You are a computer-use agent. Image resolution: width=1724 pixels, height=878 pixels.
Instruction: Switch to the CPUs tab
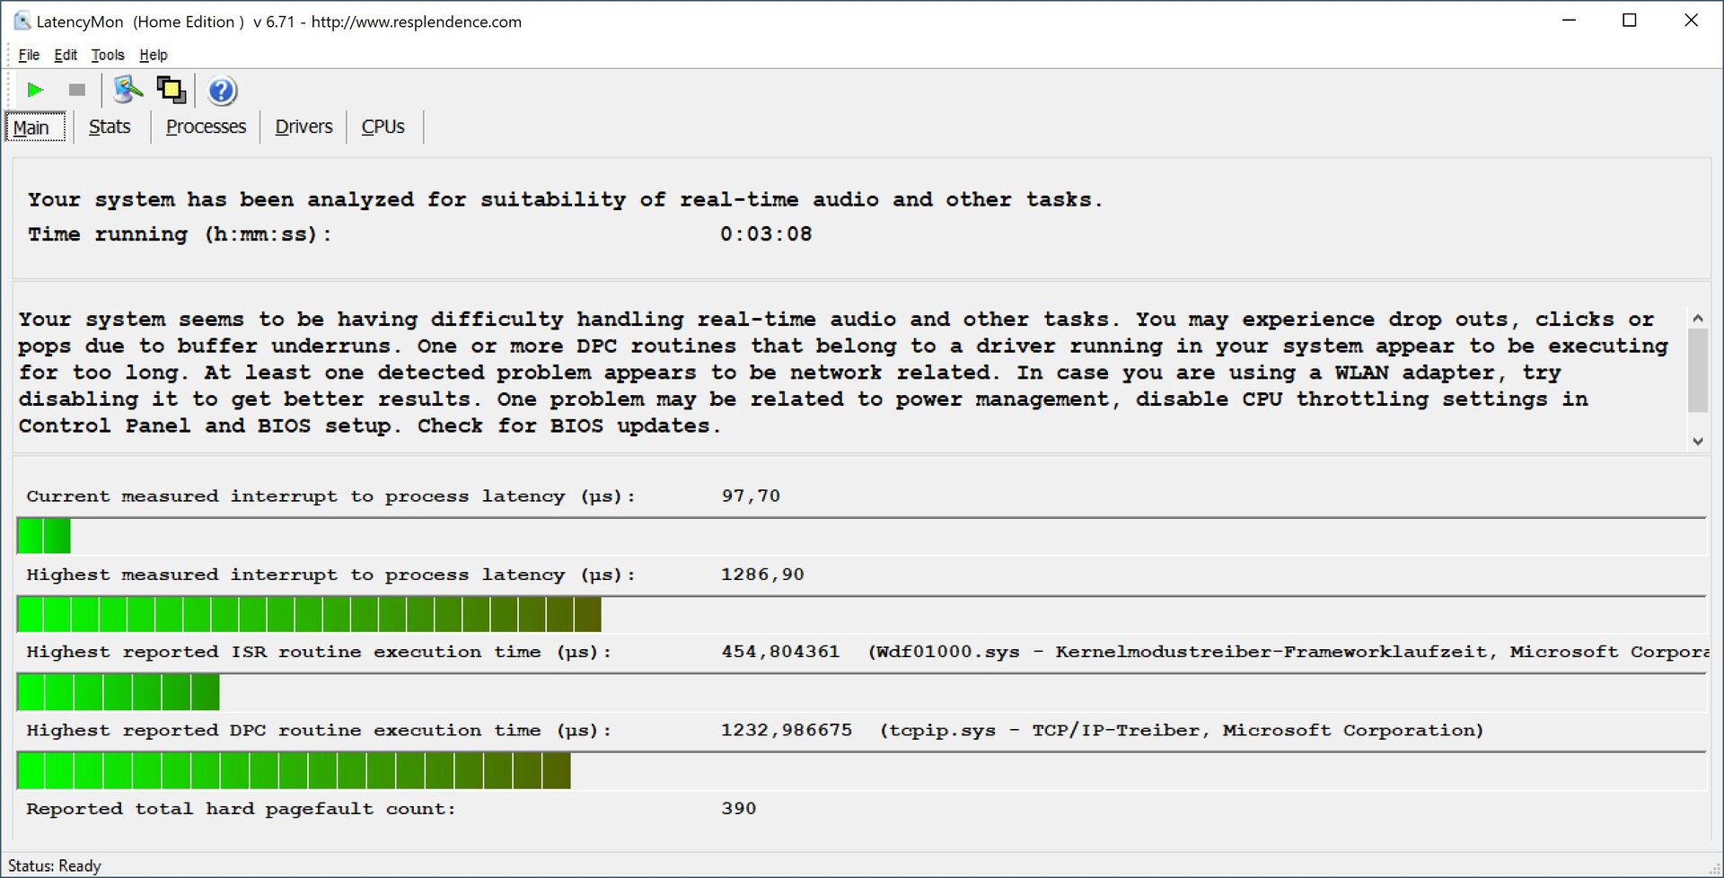[383, 127]
